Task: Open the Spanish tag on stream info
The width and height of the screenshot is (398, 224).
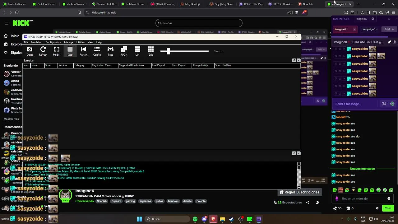Action: [x=102, y=201]
